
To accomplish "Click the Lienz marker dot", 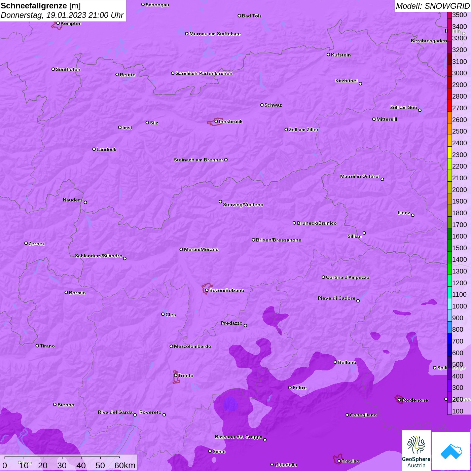I will coord(413,215).
